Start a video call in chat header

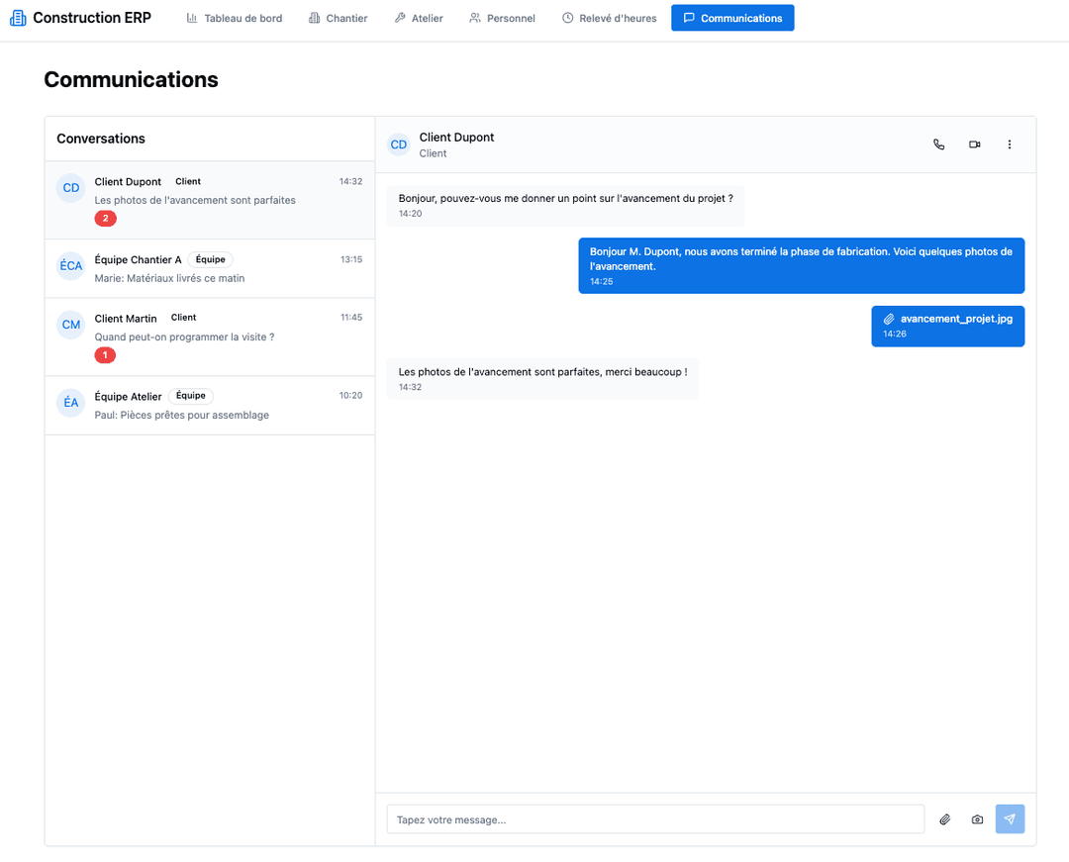click(974, 144)
